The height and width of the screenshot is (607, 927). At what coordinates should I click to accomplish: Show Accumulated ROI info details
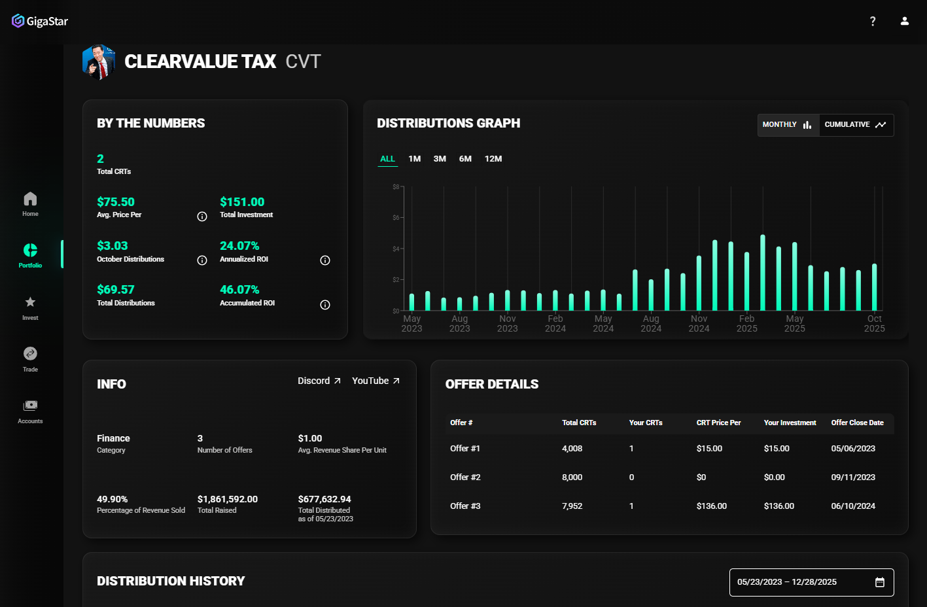pyautogui.click(x=325, y=304)
